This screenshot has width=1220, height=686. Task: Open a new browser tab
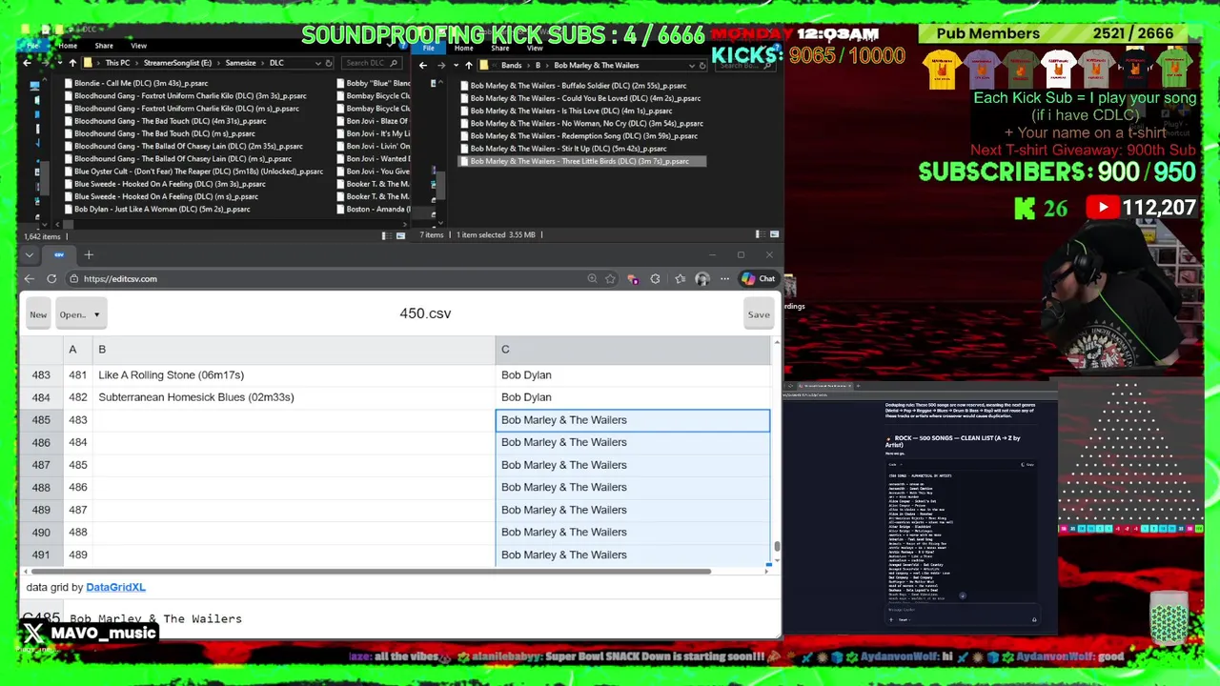89,255
